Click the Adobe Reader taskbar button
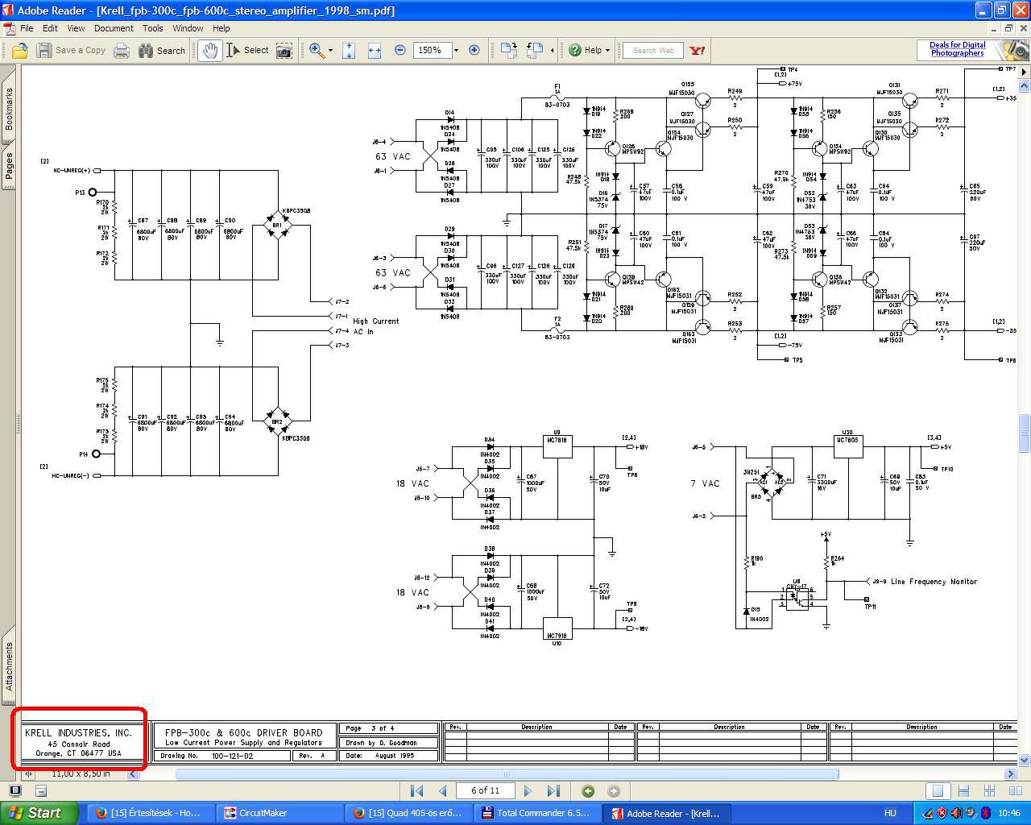Image resolution: width=1031 pixels, height=825 pixels. [666, 813]
